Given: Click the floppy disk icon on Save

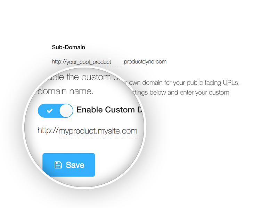Looking at the screenshot, I should pyautogui.click(x=58, y=165).
